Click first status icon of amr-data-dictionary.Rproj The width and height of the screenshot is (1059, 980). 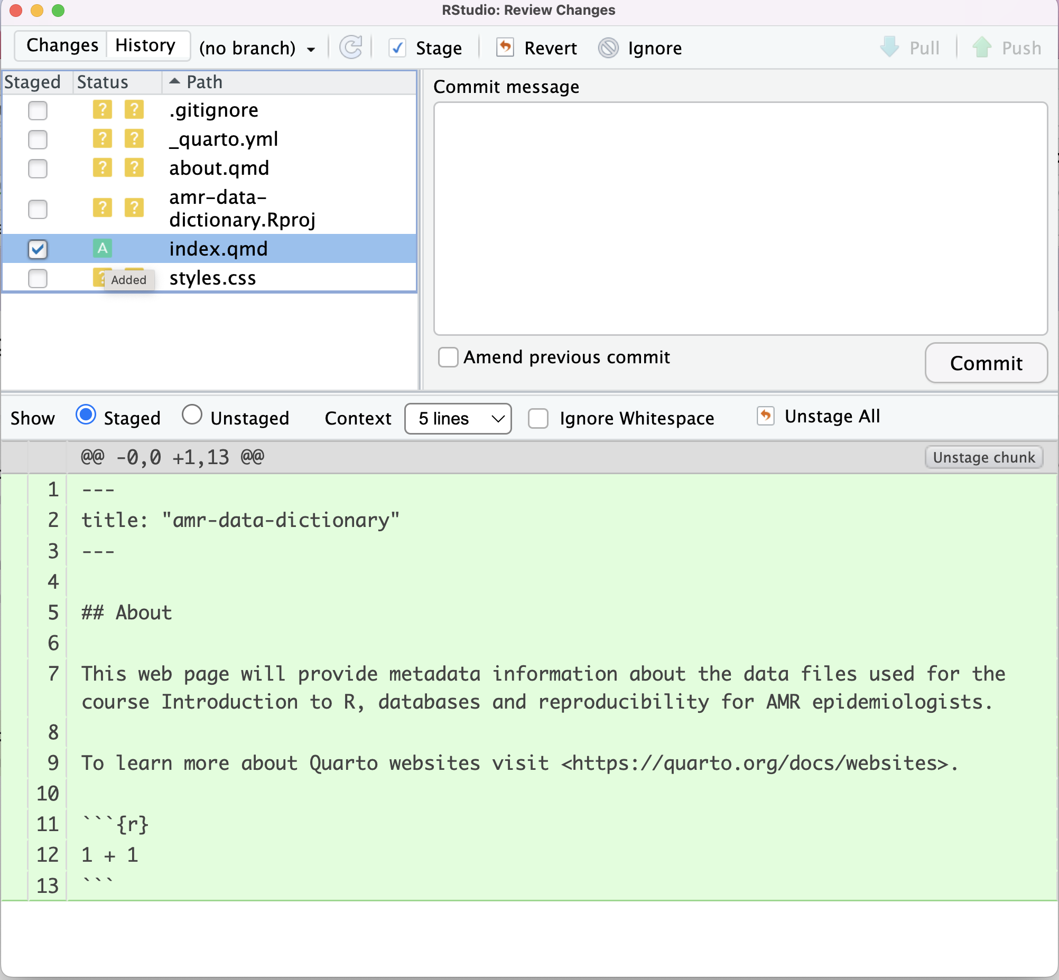click(x=103, y=208)
